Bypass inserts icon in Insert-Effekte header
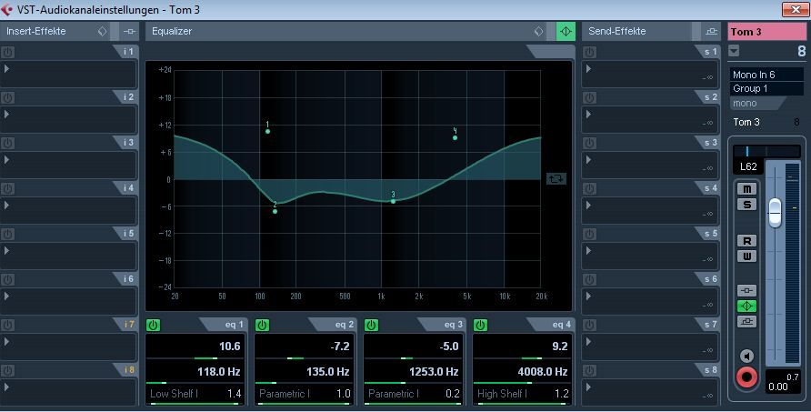This screenshot has height=412, width=811. coord(104,31)
